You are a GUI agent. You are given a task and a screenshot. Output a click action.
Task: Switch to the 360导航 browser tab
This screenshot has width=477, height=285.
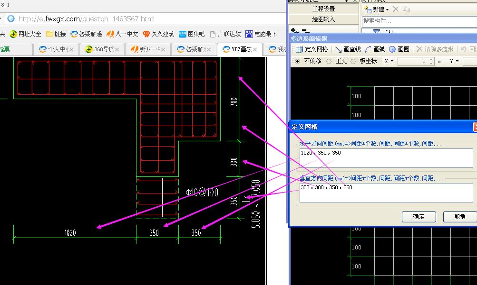click(x=102, y=49)
